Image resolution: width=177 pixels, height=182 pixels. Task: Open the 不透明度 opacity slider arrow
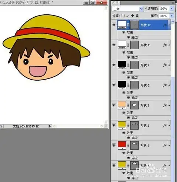click(171, 8)
